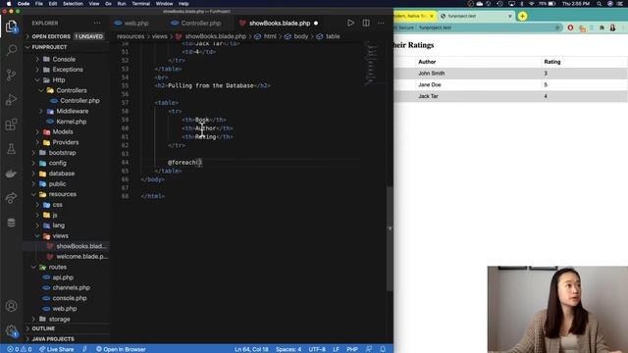Click body breadcrumb in editor path
This screenshot has height=353, width=628.
(x=301, y=36)
